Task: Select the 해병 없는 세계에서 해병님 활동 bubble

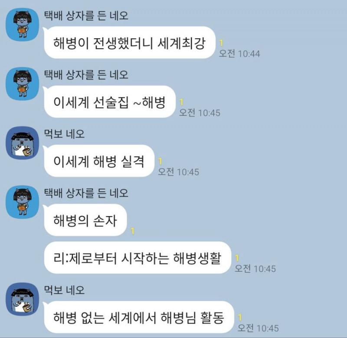Action: 139,317
